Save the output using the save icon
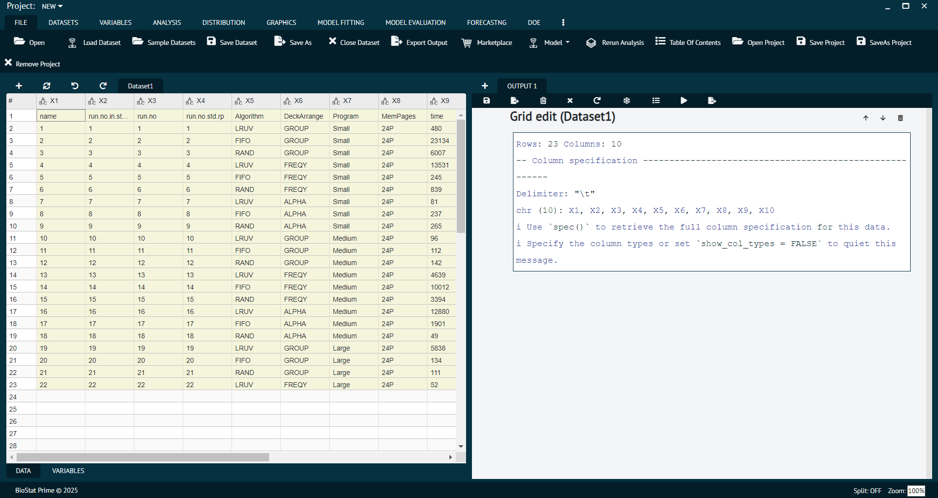Viewport: 938px width, 498px height. 487,101
